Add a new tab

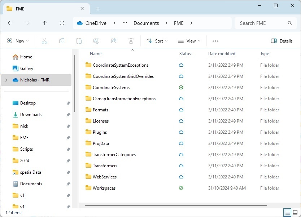[x=98, y=9]
